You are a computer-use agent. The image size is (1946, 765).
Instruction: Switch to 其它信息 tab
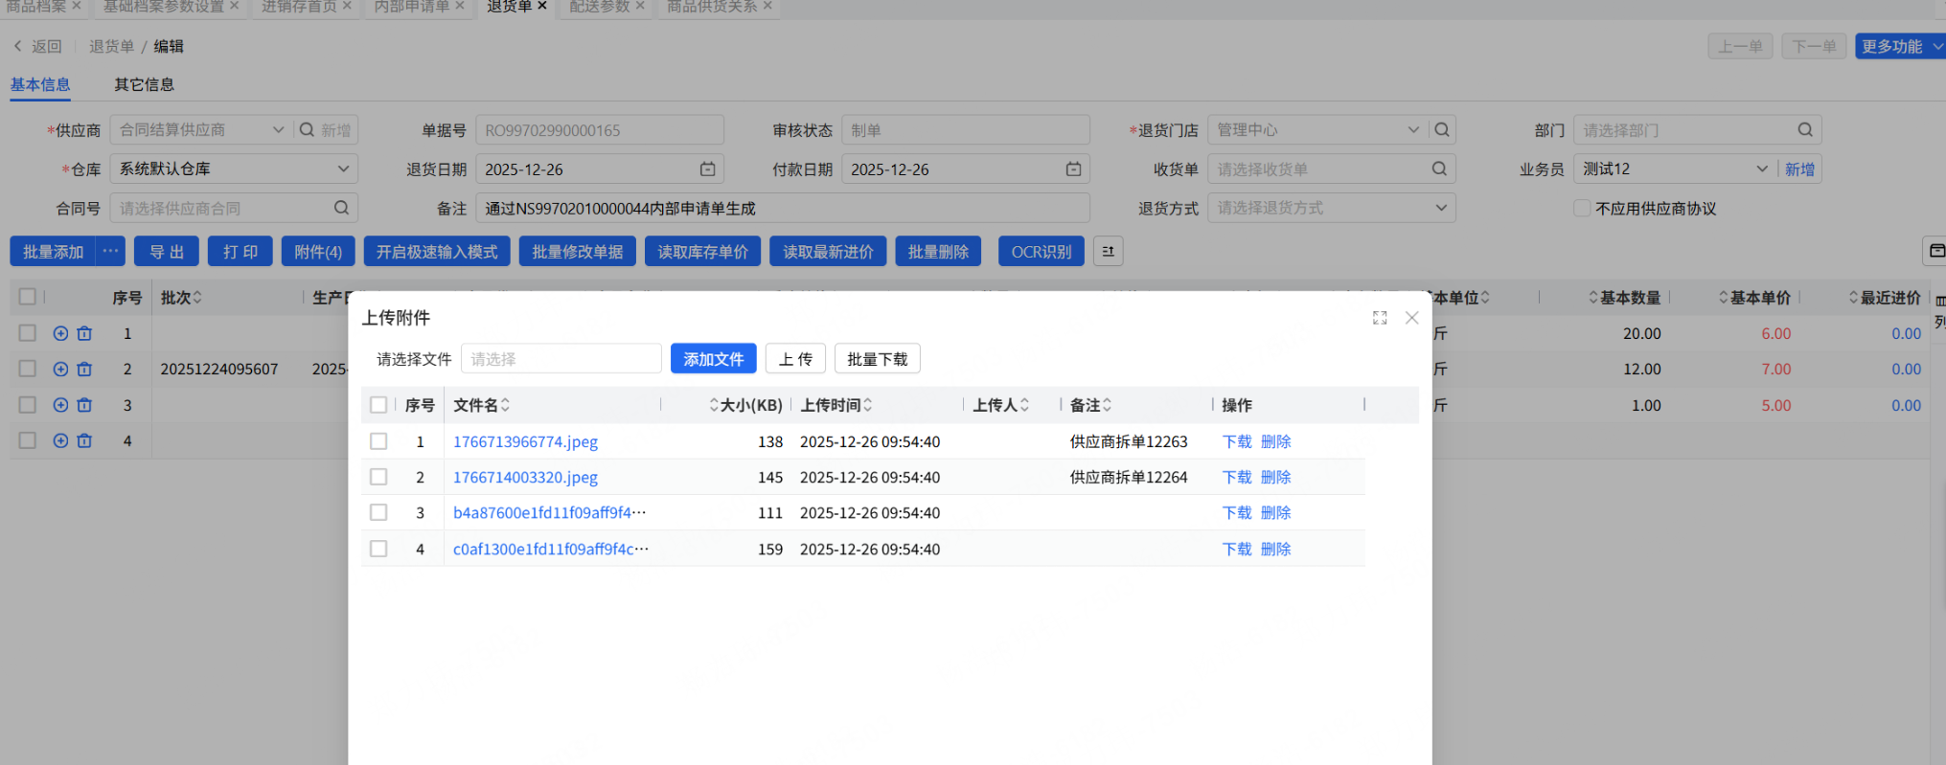click(144, 84)
